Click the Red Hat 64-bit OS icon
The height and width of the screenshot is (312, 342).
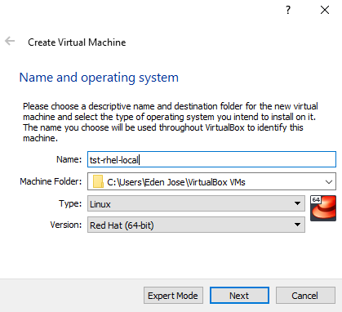click(323, 208)
